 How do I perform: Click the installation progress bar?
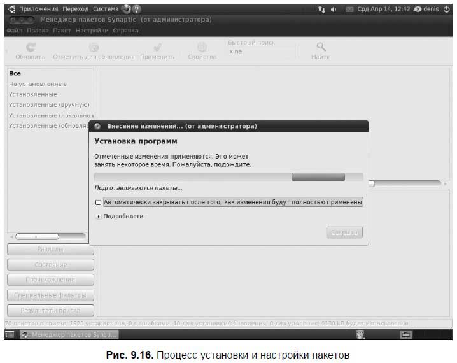[229, 177]
